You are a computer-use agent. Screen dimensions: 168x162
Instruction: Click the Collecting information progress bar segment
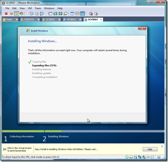tap(23, 131)
